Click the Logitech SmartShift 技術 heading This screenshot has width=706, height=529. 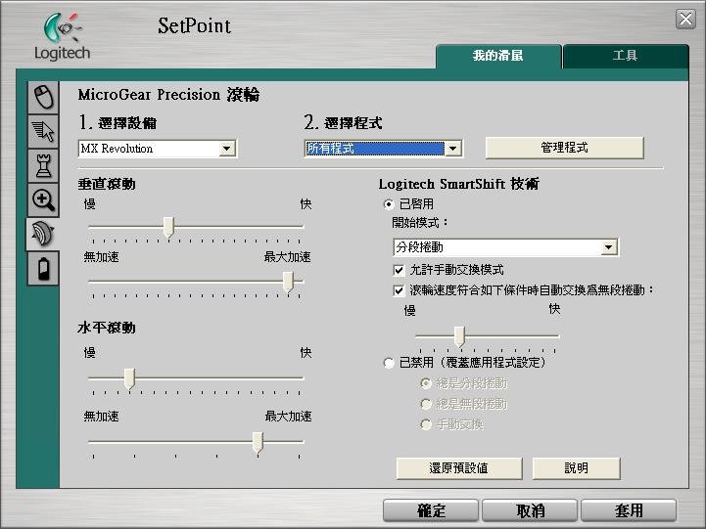[x=459, y=184]
